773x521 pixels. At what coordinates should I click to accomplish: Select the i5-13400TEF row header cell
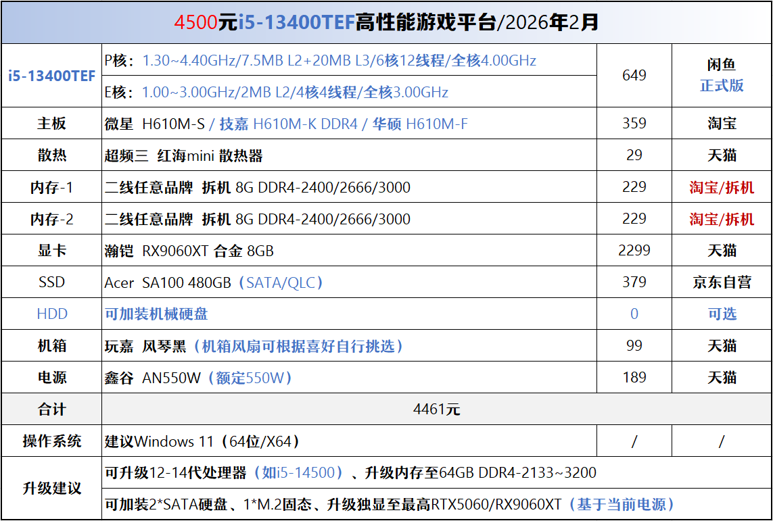(52, 76)
